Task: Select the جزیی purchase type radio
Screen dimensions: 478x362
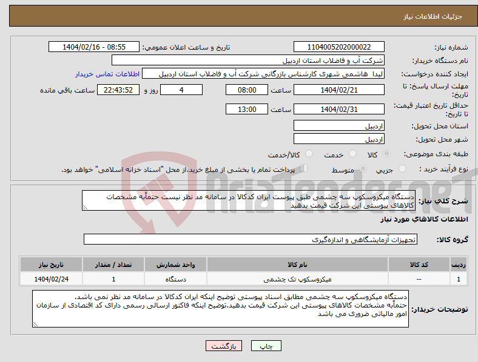Action: 402,168
